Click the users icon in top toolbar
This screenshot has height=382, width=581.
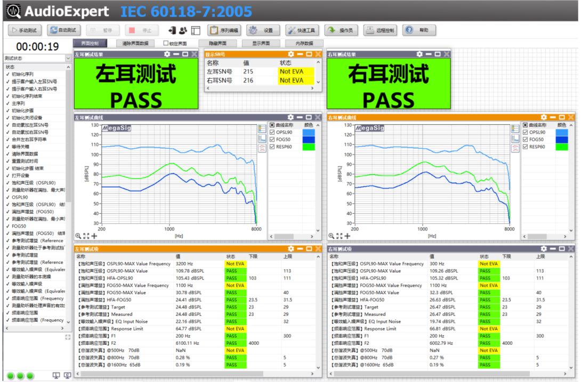coord(184,30)
